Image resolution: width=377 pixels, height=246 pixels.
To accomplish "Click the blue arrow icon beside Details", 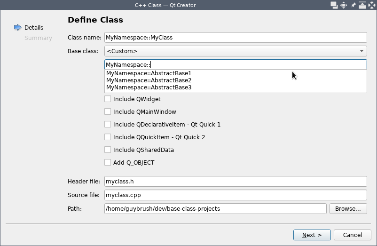I will coord(18,27).
